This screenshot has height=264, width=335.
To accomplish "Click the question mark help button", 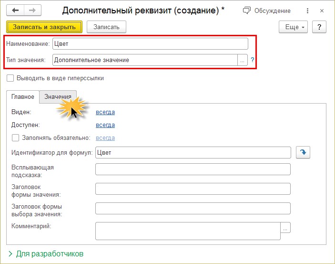I will 319,27.
